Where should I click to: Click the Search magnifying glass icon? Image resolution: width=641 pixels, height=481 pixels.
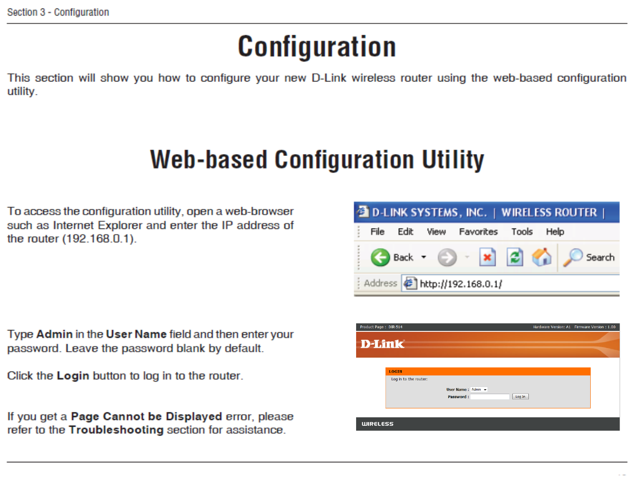click(x=573, y=257)
